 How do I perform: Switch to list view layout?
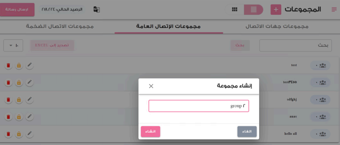[x=253, y=9]
